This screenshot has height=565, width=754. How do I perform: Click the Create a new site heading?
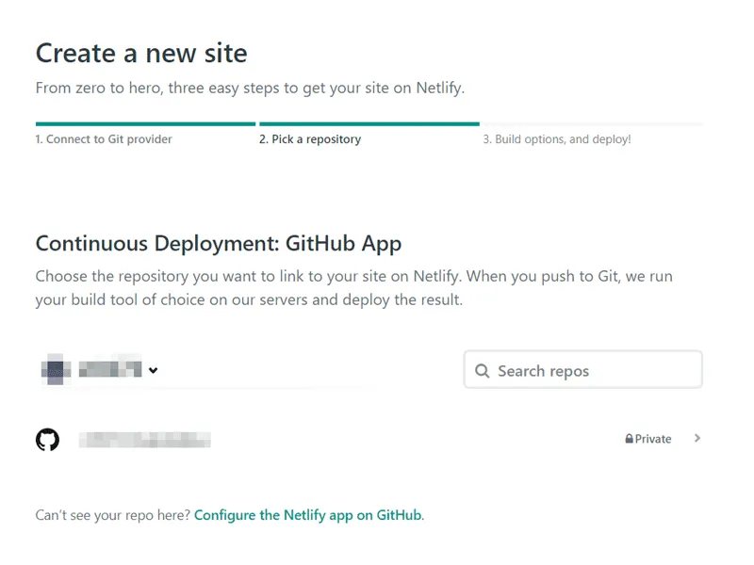[x=141, y=53]
